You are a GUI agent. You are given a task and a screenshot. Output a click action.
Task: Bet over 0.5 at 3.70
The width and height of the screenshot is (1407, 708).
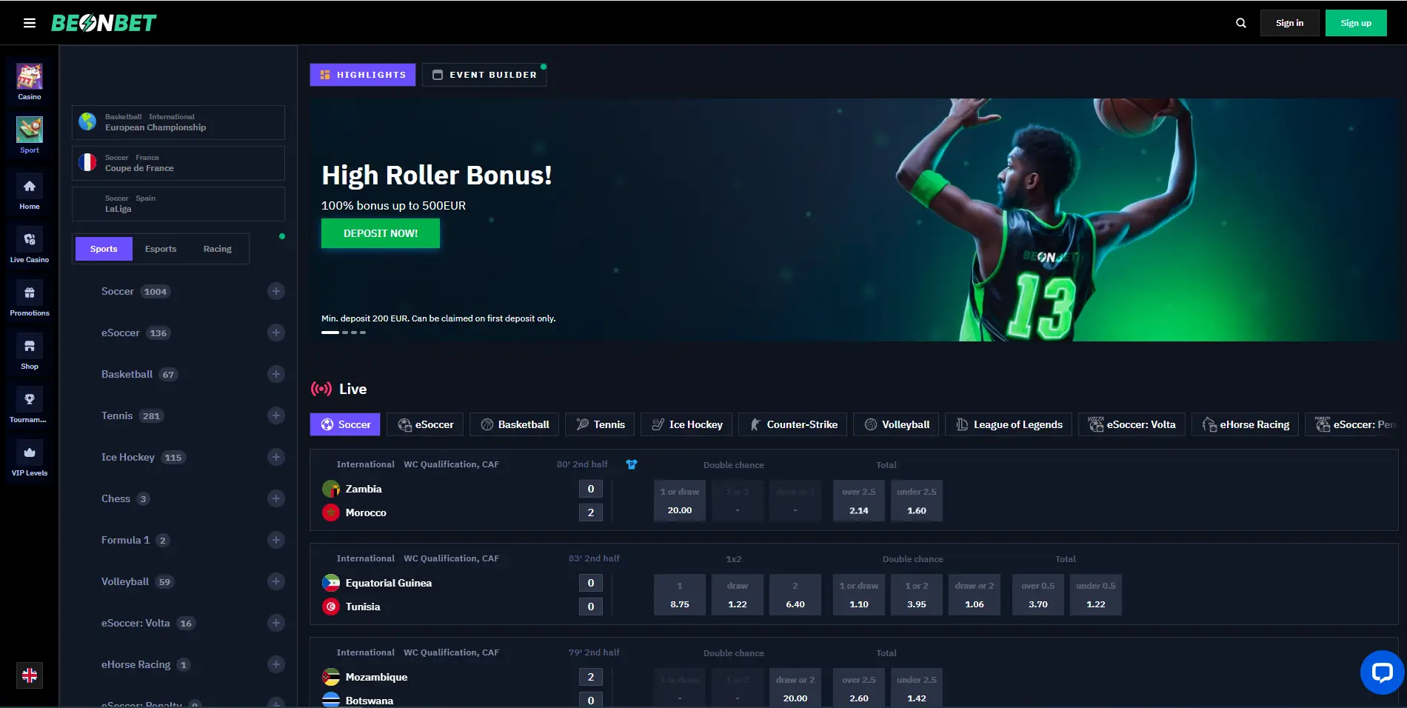coord(1038,595)
